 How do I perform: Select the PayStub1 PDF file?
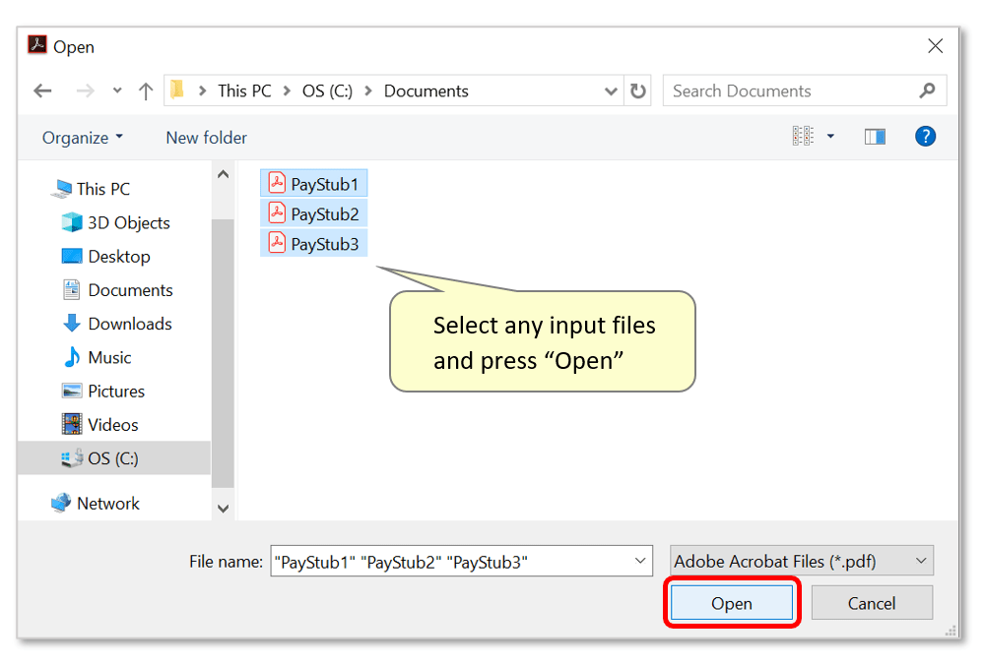tap(314, 184)
